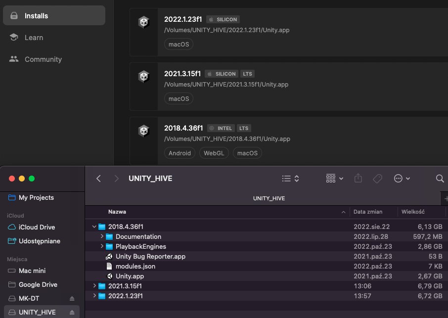Click Android module tag under 2018.4.36f1
448x318 pixels.
[x=179, y=153]
